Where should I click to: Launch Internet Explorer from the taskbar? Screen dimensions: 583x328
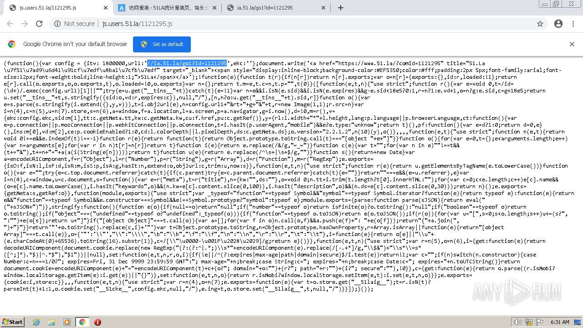(x=36, y=322)
